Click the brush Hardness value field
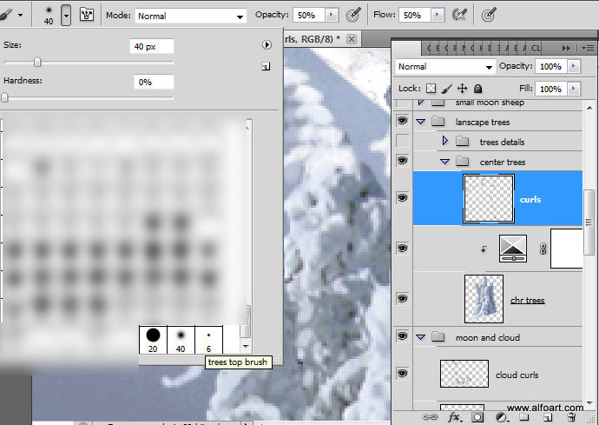The image size is (599, 425). point(154,82)
